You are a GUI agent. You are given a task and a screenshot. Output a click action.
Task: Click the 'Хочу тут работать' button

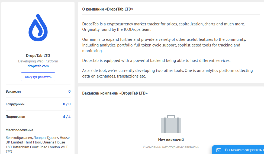[38, 77]
